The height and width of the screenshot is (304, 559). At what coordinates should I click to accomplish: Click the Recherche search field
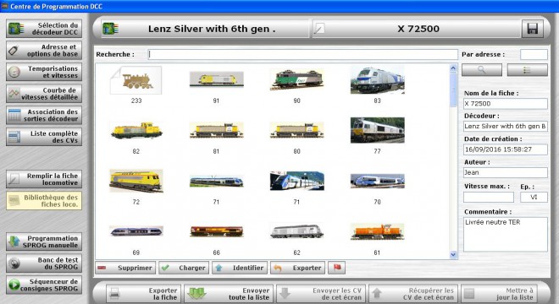click(302, 54)
